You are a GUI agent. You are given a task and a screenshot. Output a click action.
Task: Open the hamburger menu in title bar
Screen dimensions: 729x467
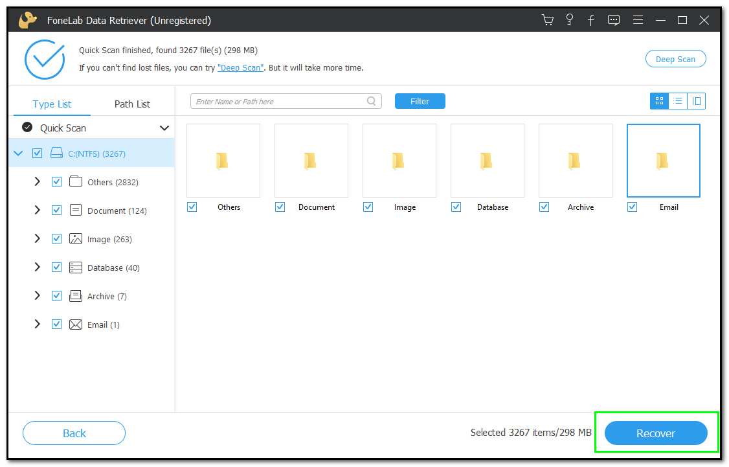pyautogui.click(x=638, y=20)
